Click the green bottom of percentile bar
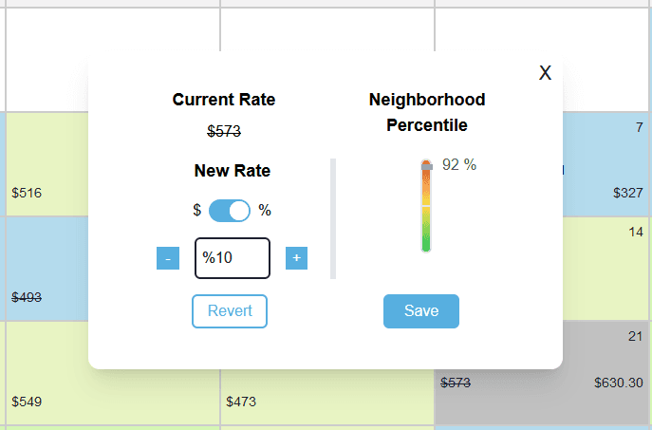Viewport: 652px width, 430px height. pos(426,243)
